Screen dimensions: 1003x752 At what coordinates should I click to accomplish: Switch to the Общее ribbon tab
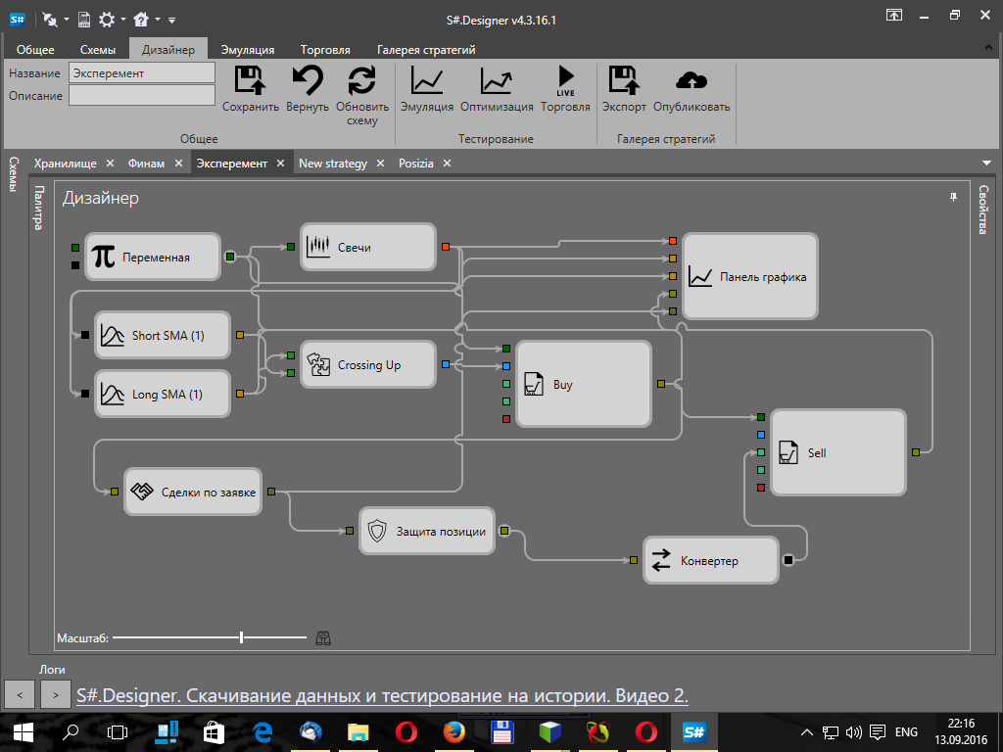35,49
